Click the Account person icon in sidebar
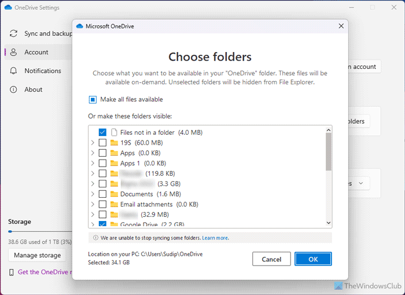Image resolution: width=405 pixels, height=295 pixels. click(13, 52)
